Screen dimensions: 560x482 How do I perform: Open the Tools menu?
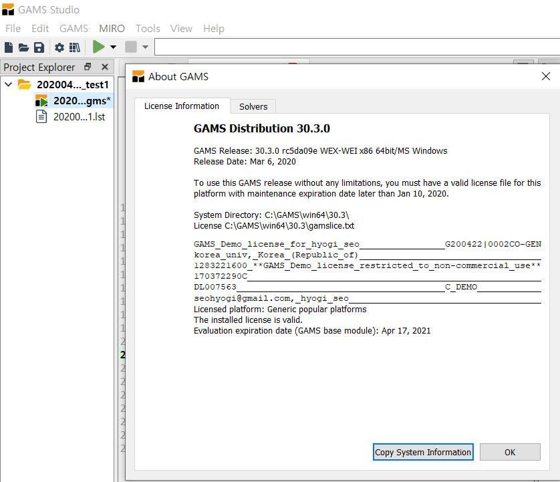(148, 28)
